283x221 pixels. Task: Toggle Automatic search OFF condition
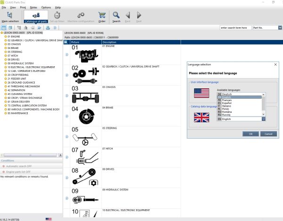point(31,166)
